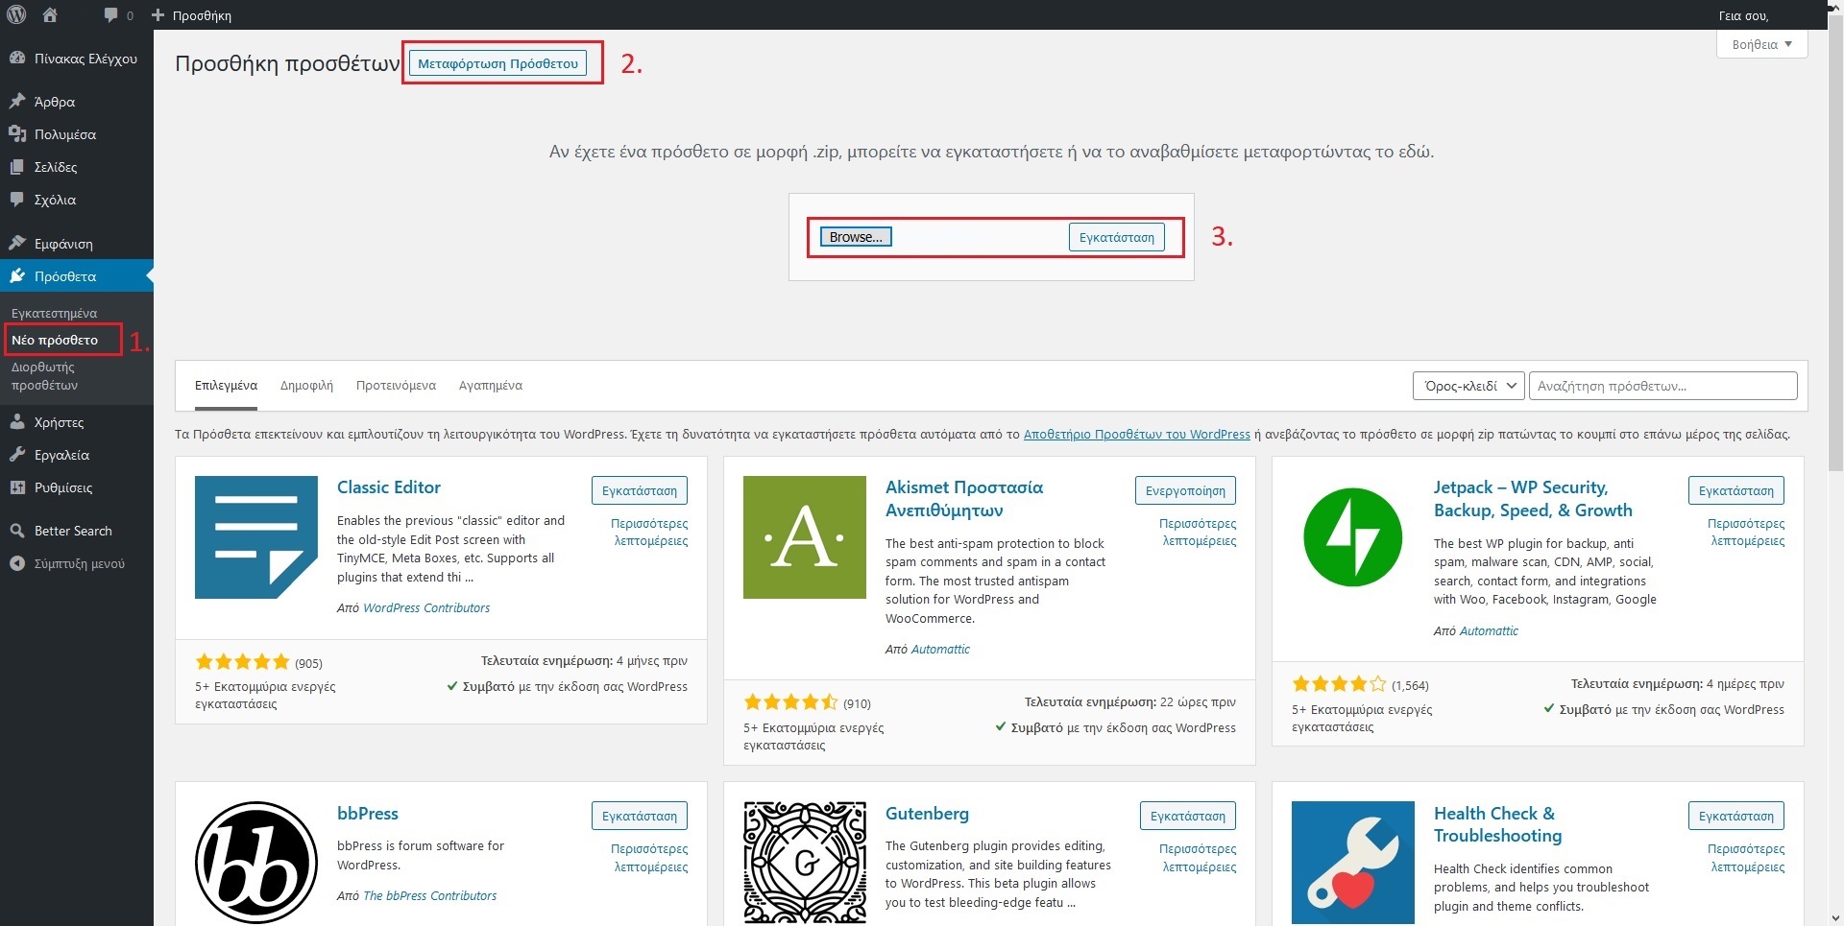Screen dimensions: 1844x926
Task: Click the Πολυμέσα media icon
Action: (16, 133)
